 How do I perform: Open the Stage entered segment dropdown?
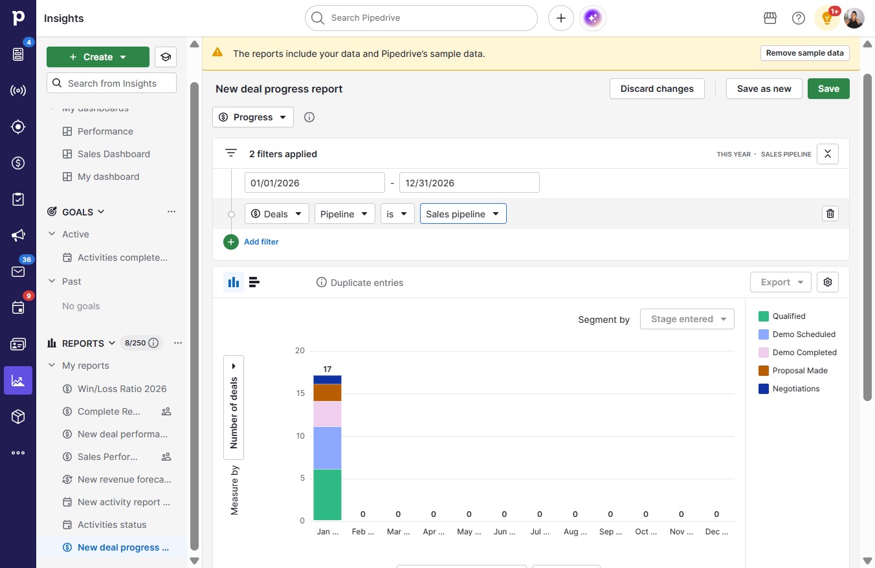(687, 319)
